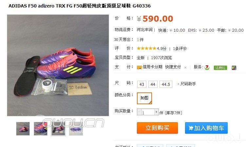Select size 44.5
The image size is (246, 147).
pos(166,84)
